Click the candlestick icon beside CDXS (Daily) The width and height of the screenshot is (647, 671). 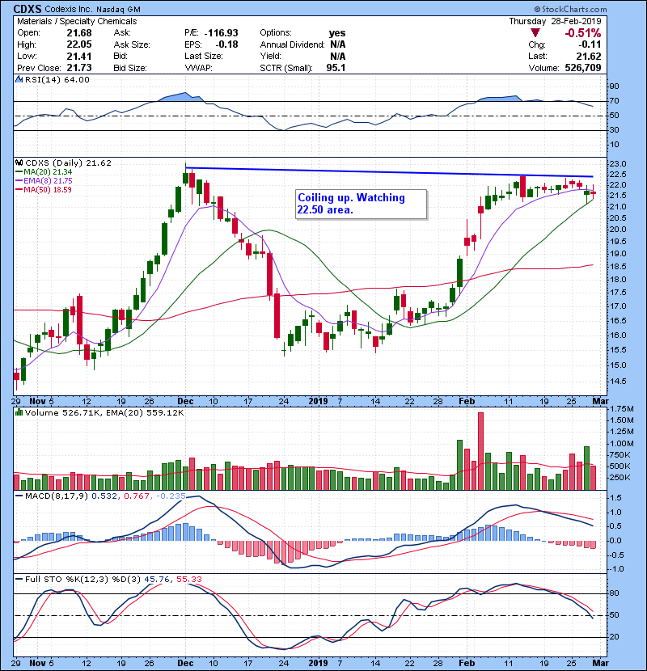(19, 163)
